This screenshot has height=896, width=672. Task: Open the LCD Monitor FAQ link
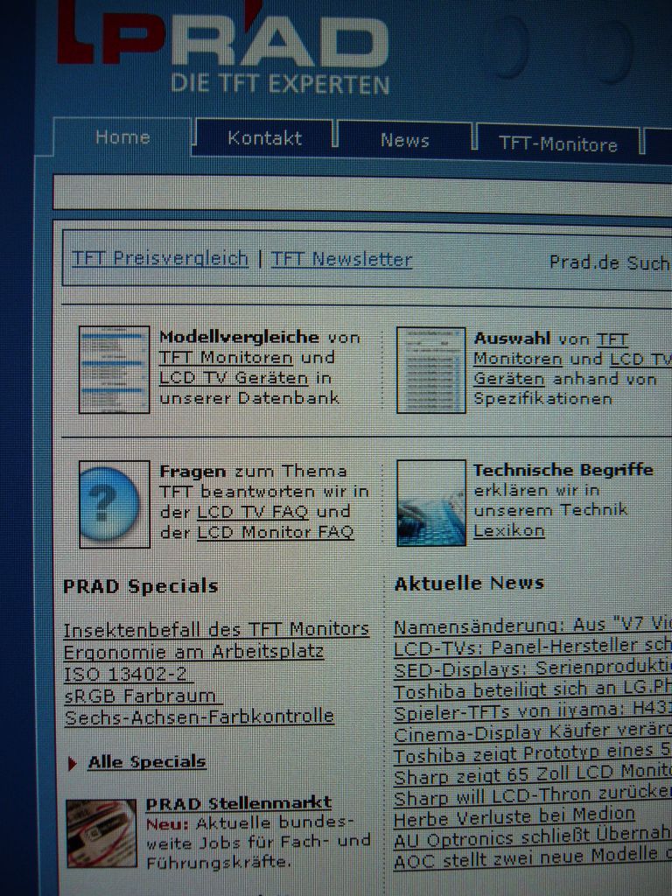pyautogui.click(x=275, y=532)
